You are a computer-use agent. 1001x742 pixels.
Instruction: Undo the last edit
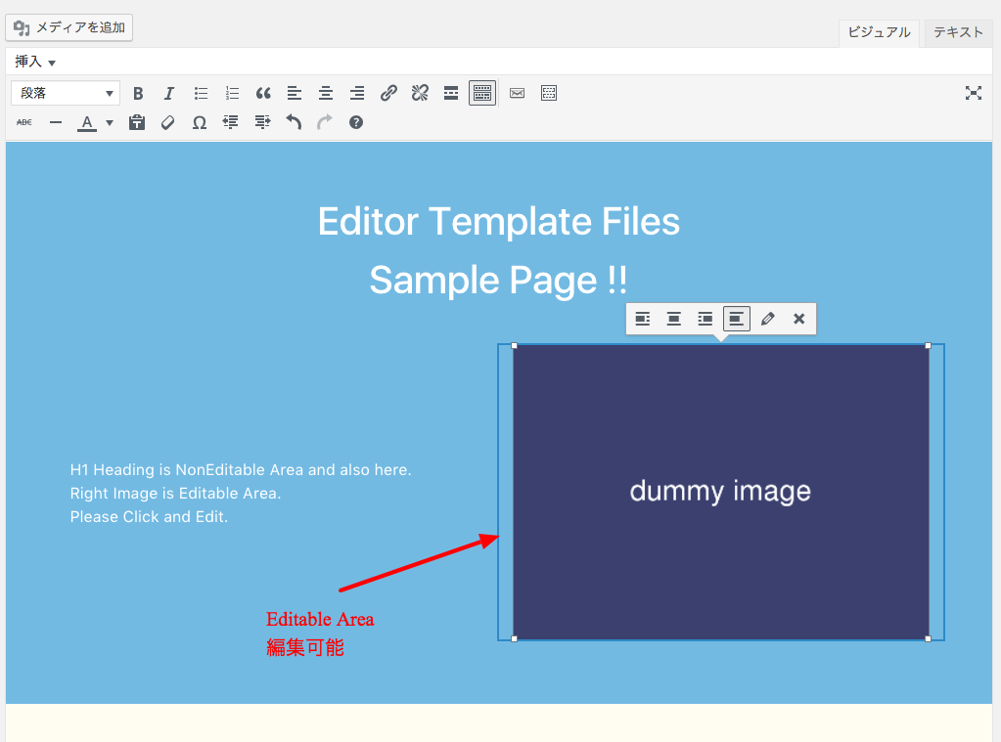(x=294, y=122)
